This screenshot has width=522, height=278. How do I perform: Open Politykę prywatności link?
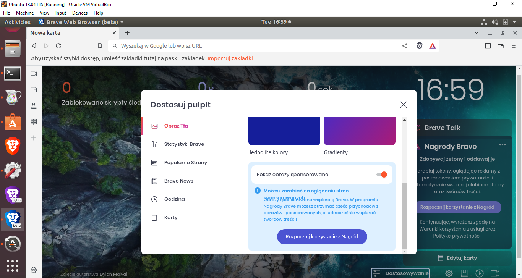pyautogui.click(x=457, y=236)
